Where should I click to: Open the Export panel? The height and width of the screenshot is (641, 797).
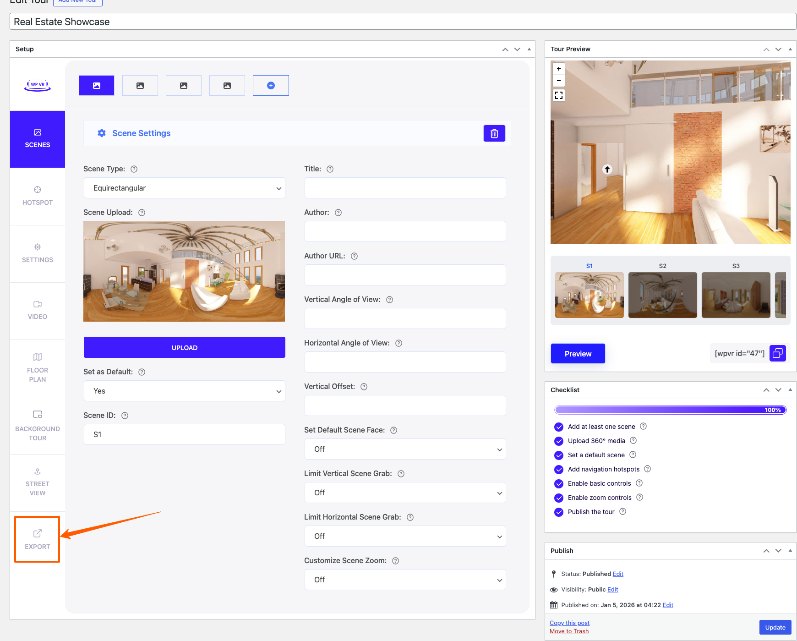(x=37, y=539)
